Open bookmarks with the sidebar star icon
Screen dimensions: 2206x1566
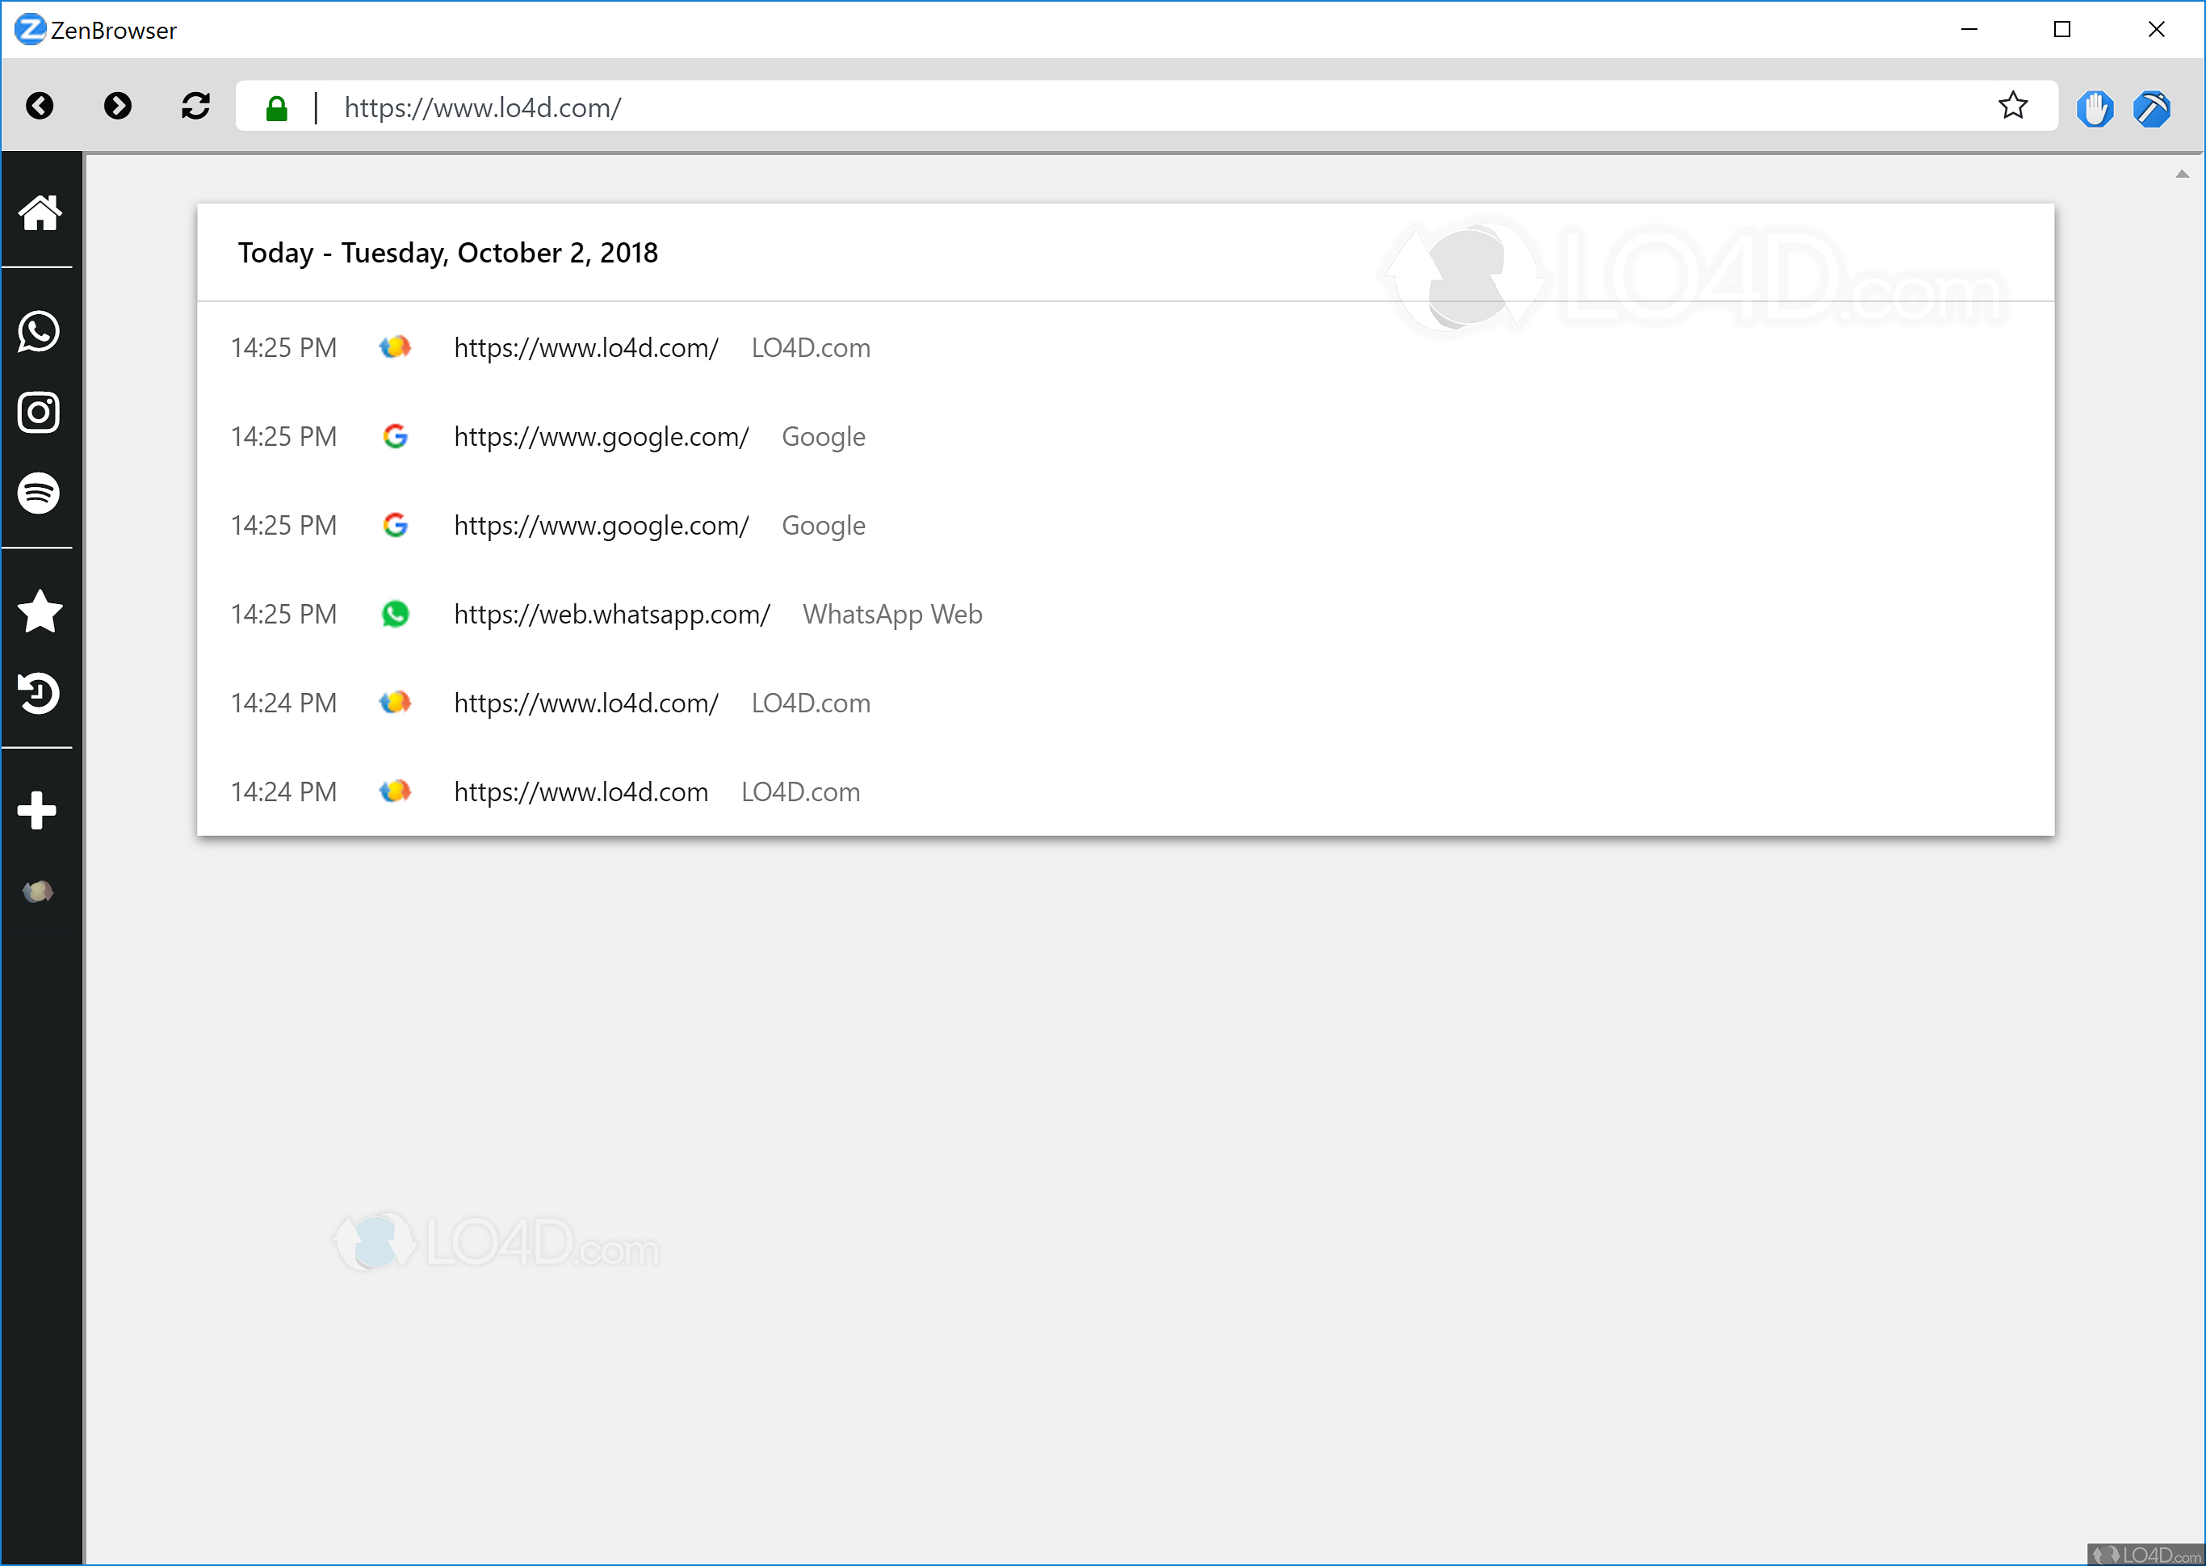[x=40, y=611]
